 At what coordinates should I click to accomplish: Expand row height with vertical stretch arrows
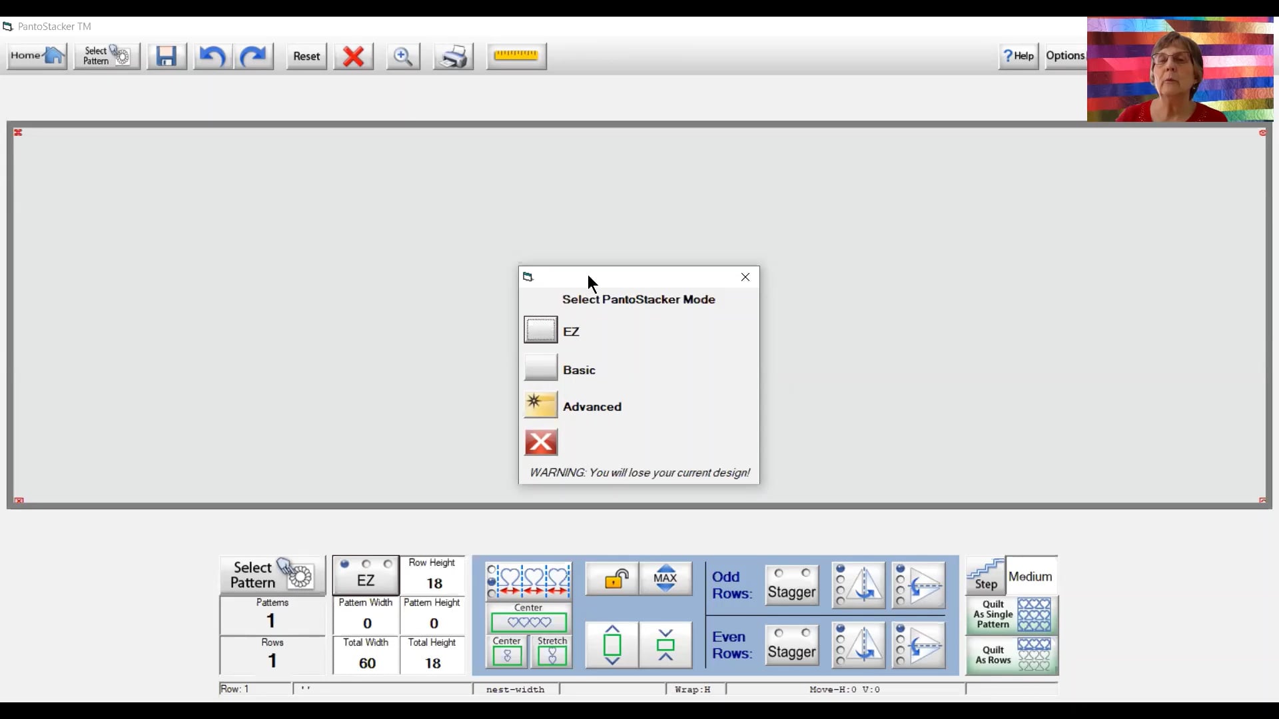[612, 644]
